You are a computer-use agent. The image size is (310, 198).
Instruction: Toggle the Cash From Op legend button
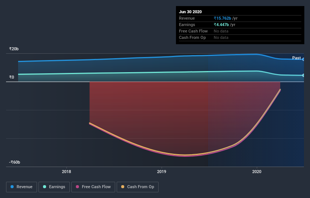137,187
